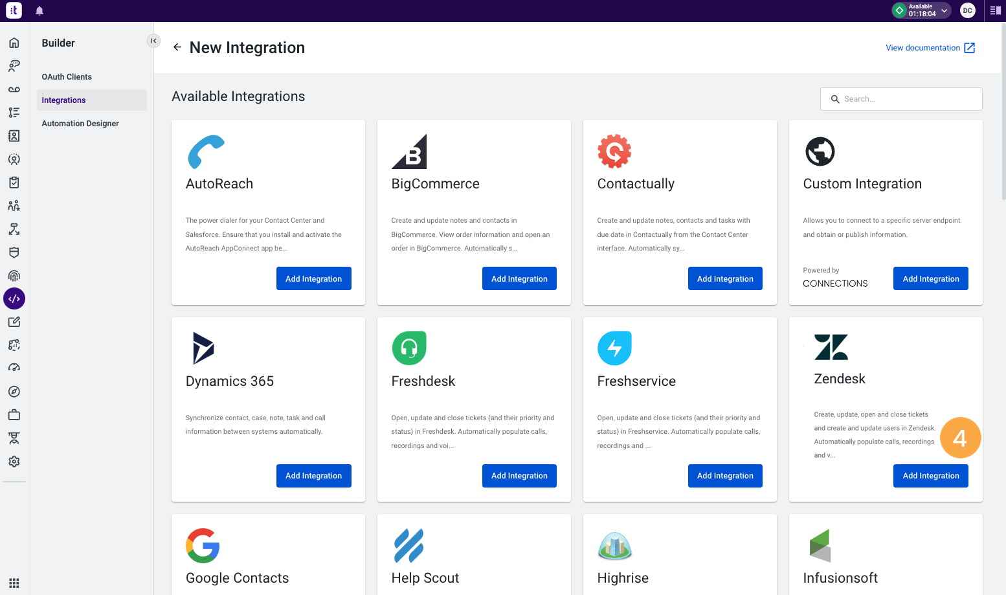Screen dimensions: 1006x595
Task: Add the Freshdesk integration
Action: [519, 476]
